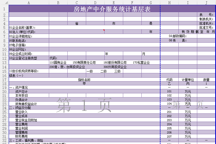Click the blue dashed page break line
Viewport: 216px width, 144px height.
click(x=160, y=51)
